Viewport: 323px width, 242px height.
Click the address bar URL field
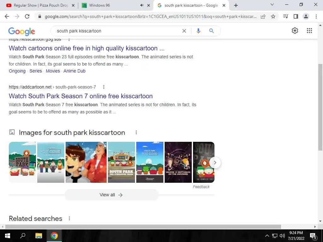click(150, 16)
